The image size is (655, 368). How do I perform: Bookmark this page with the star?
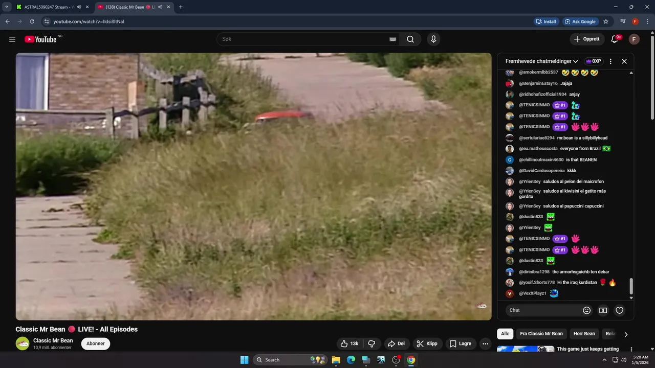606,21
